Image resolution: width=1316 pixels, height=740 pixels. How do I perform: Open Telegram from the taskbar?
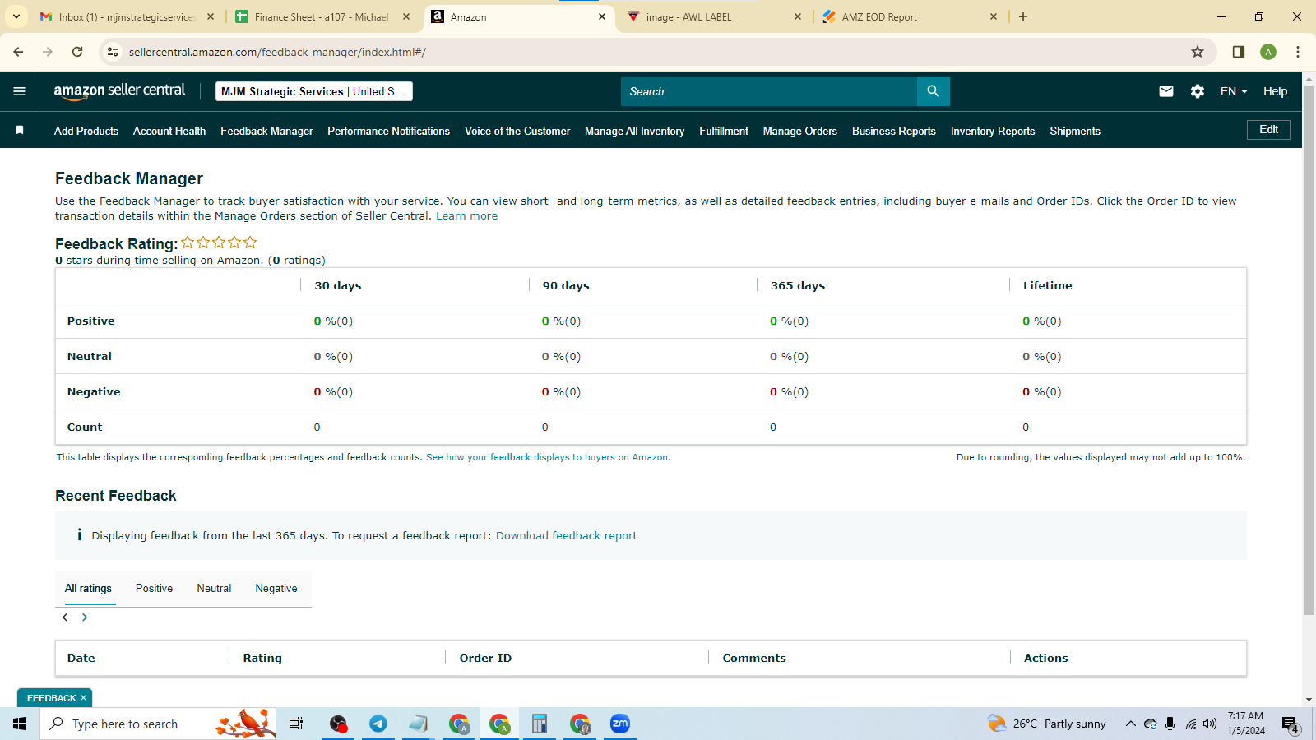click(378, 724)
